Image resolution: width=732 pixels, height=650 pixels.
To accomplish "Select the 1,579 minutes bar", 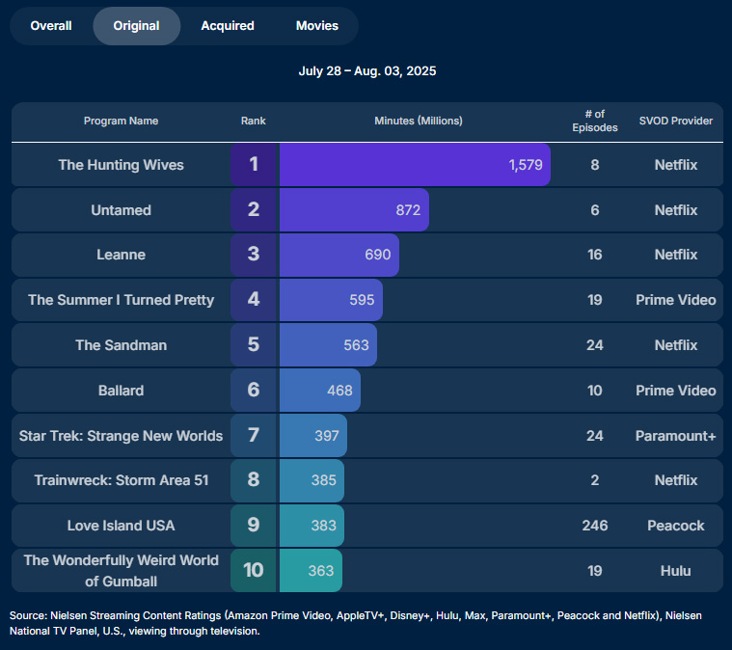I will click(415, 164).
